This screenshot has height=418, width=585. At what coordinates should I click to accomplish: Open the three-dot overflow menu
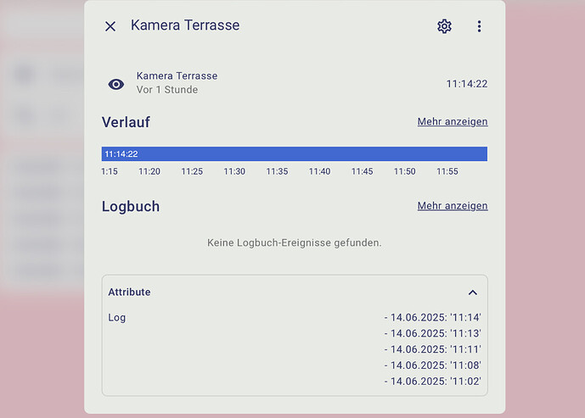(479, 26)
